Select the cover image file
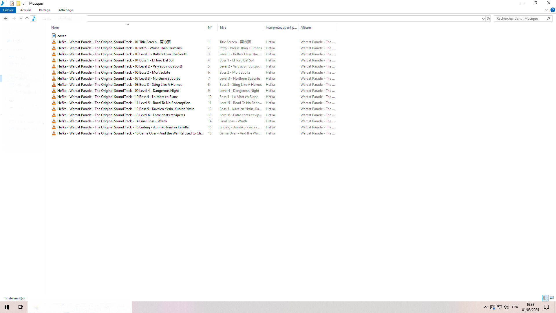Image resolution: width=556 pixels, height=313 pixels. pyautogui.click(x=61, y=36)
